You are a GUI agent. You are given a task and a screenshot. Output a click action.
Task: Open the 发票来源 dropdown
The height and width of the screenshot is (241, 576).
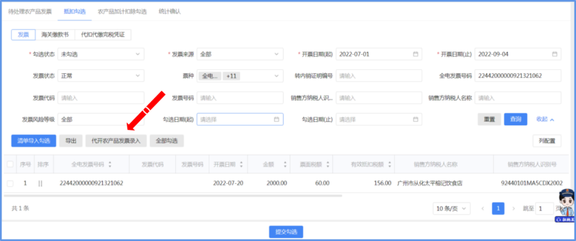pos(240,54)
